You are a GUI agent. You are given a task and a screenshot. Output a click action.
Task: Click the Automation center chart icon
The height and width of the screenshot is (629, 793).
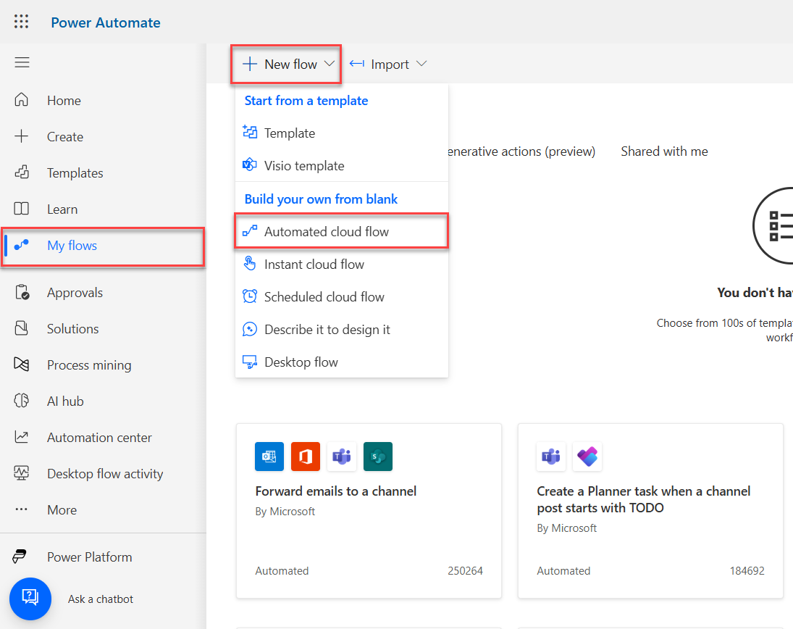[x=21, y=437]
